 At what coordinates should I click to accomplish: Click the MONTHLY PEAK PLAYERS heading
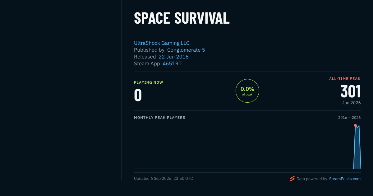point(159,118)
